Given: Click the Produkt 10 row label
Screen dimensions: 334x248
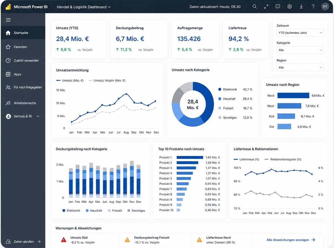Looking at the screenshot, I should 166,210.
